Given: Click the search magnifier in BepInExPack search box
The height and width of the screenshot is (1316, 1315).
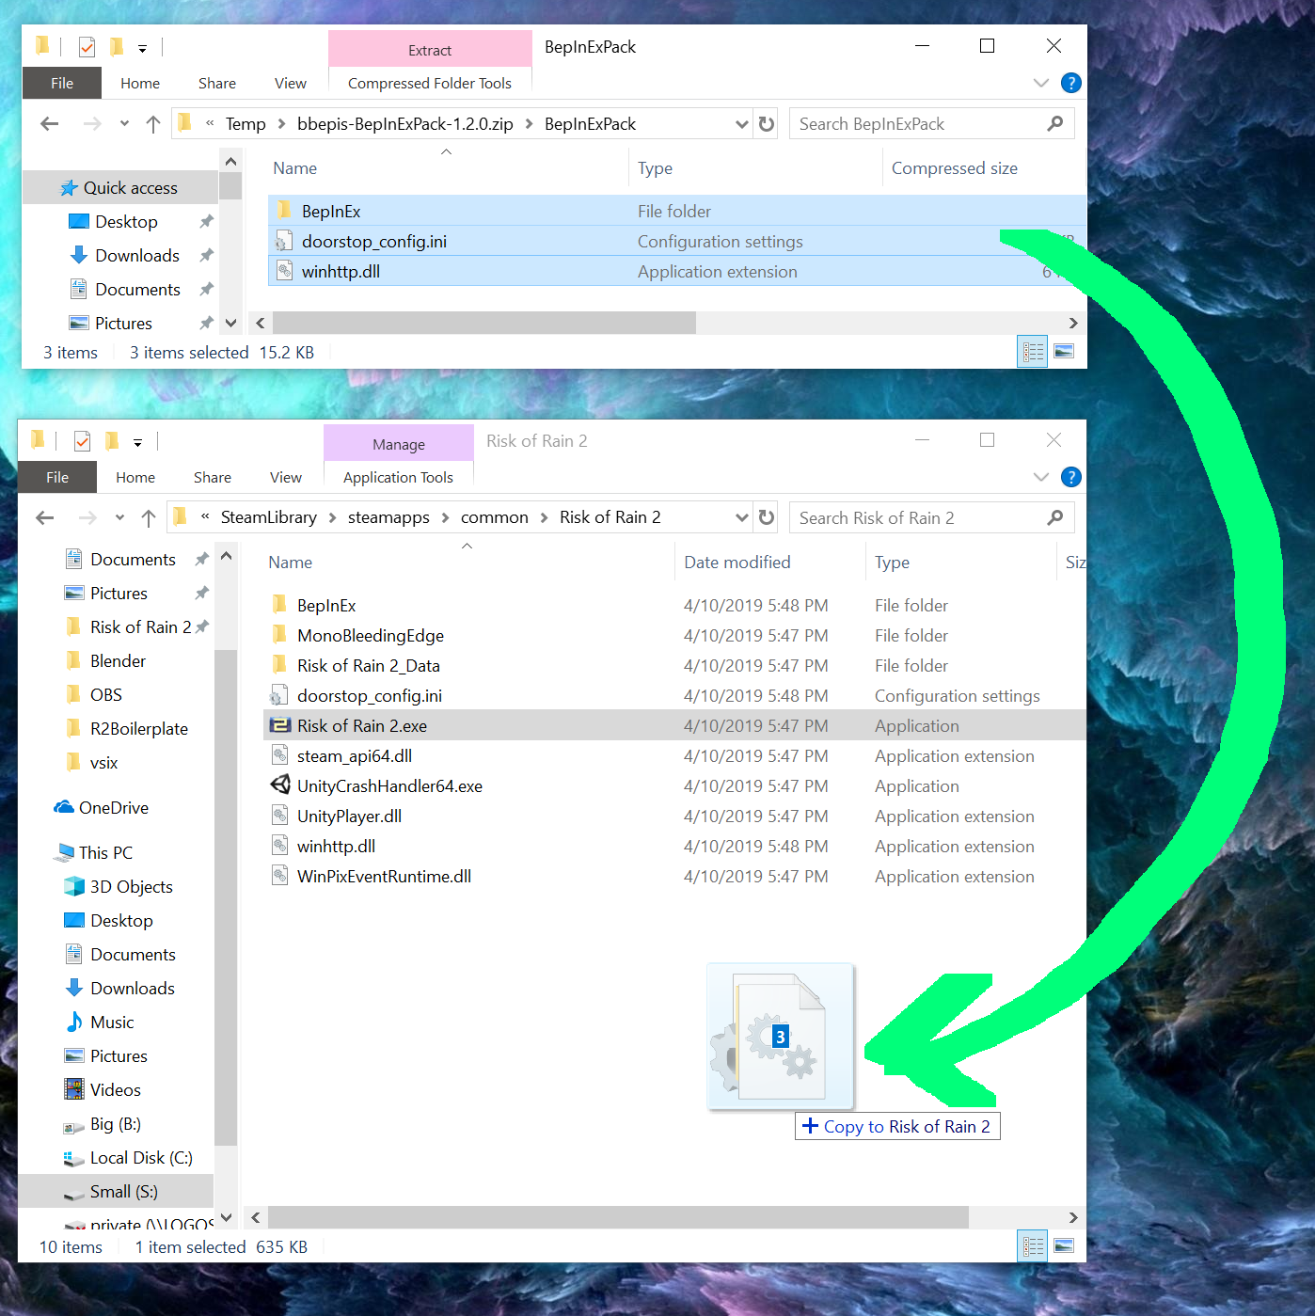Looking at the screenshot, I should [x=1055, y=123].
